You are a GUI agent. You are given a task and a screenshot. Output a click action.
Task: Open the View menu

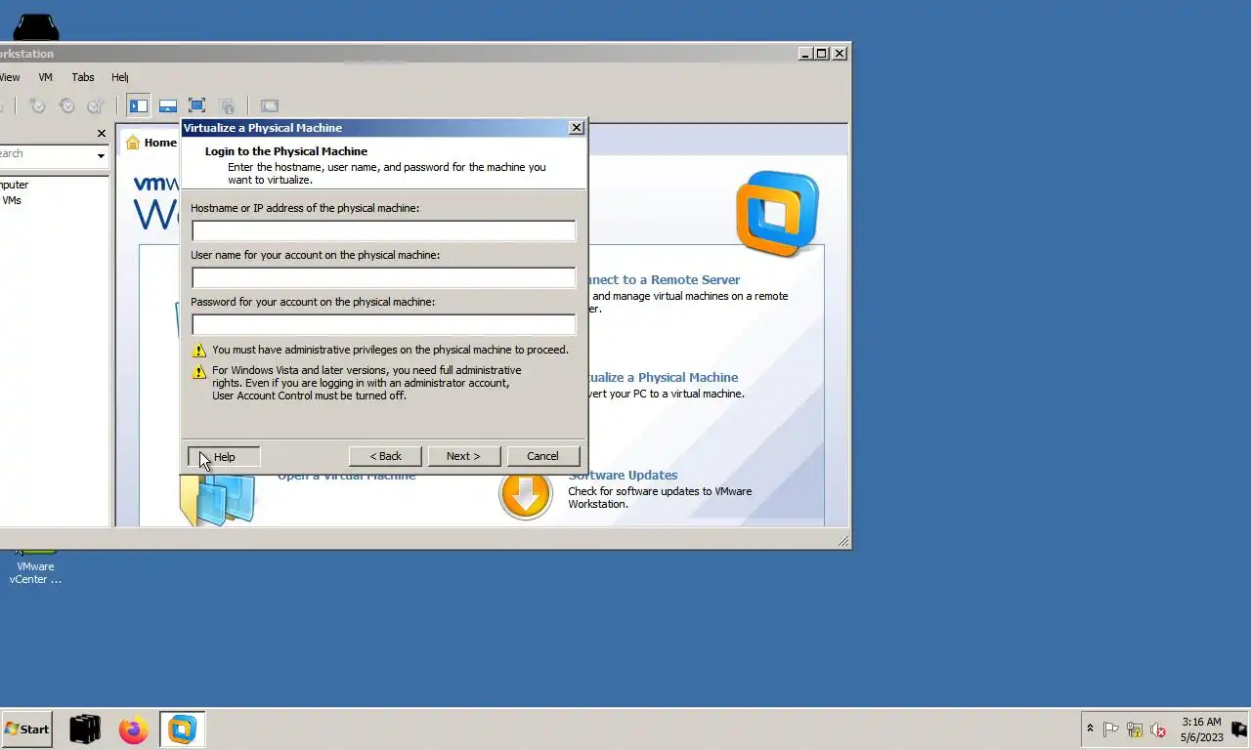click(9, 77)
